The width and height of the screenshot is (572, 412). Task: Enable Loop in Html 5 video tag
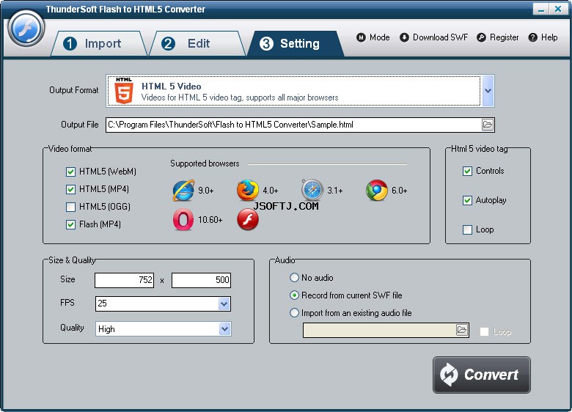click(x=467, y=229)
